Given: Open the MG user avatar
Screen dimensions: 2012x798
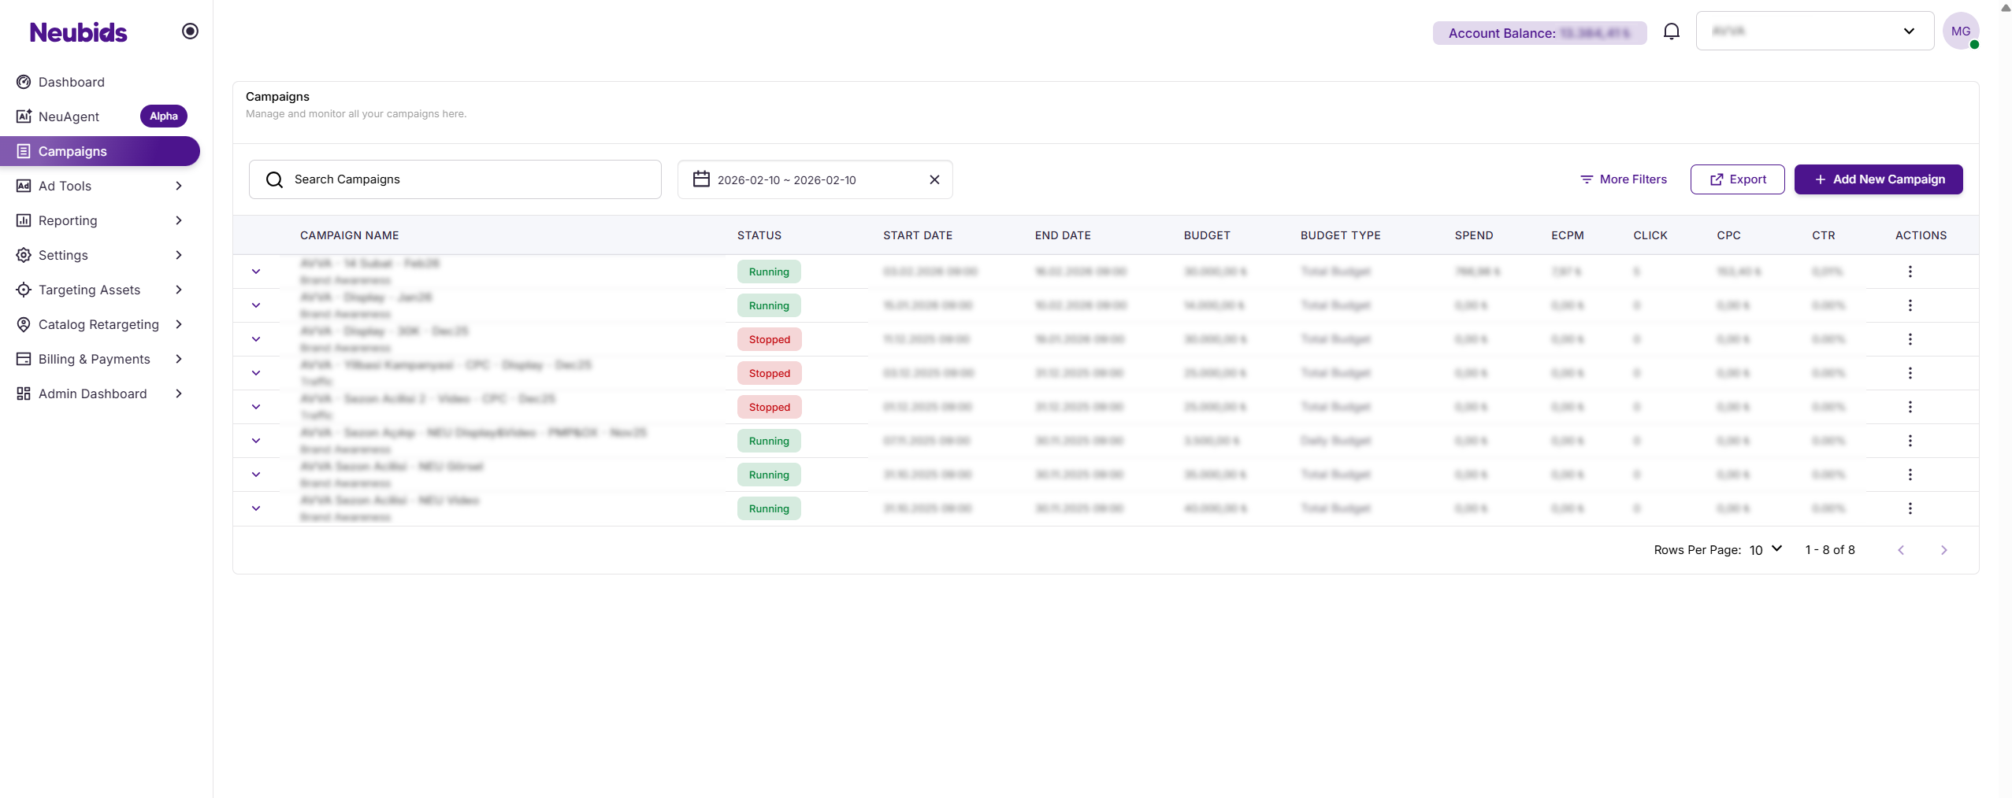Looking at the screenshot, I should pyautogui.click(x=1960, y=31).
